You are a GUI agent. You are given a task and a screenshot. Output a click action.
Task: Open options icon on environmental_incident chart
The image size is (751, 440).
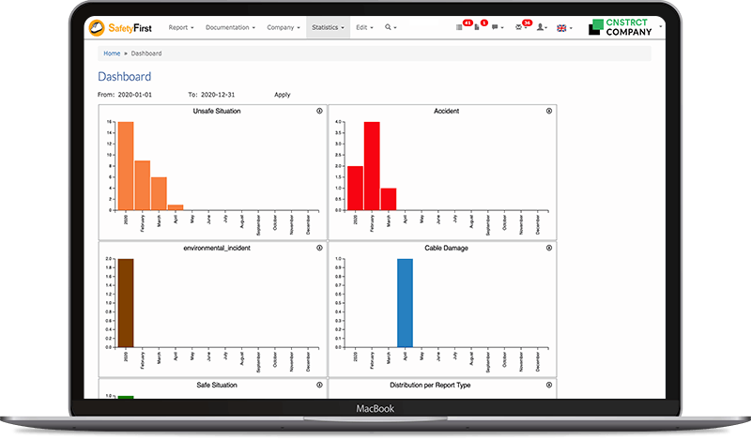click(x=319, y=248)
